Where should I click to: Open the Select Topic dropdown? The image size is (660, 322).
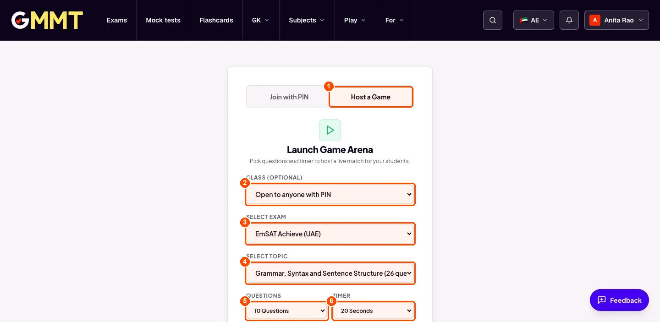click(x=330, y=273)
